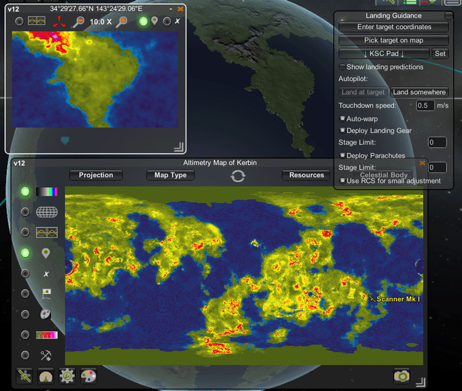The width and height of the screenshot is (462, 391).
Task: Click the anomaly X icon in zoom window
Action: [x=177, y=21]
